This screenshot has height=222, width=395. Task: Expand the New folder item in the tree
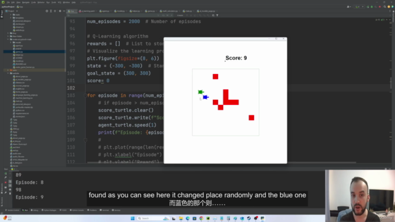point(8,36)
